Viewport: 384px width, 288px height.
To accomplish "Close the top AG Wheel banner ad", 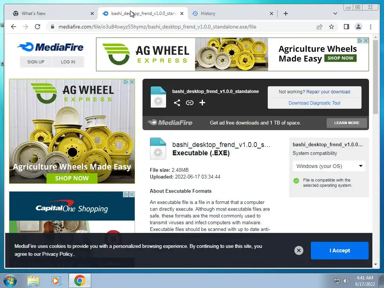I will click(366, 40).
